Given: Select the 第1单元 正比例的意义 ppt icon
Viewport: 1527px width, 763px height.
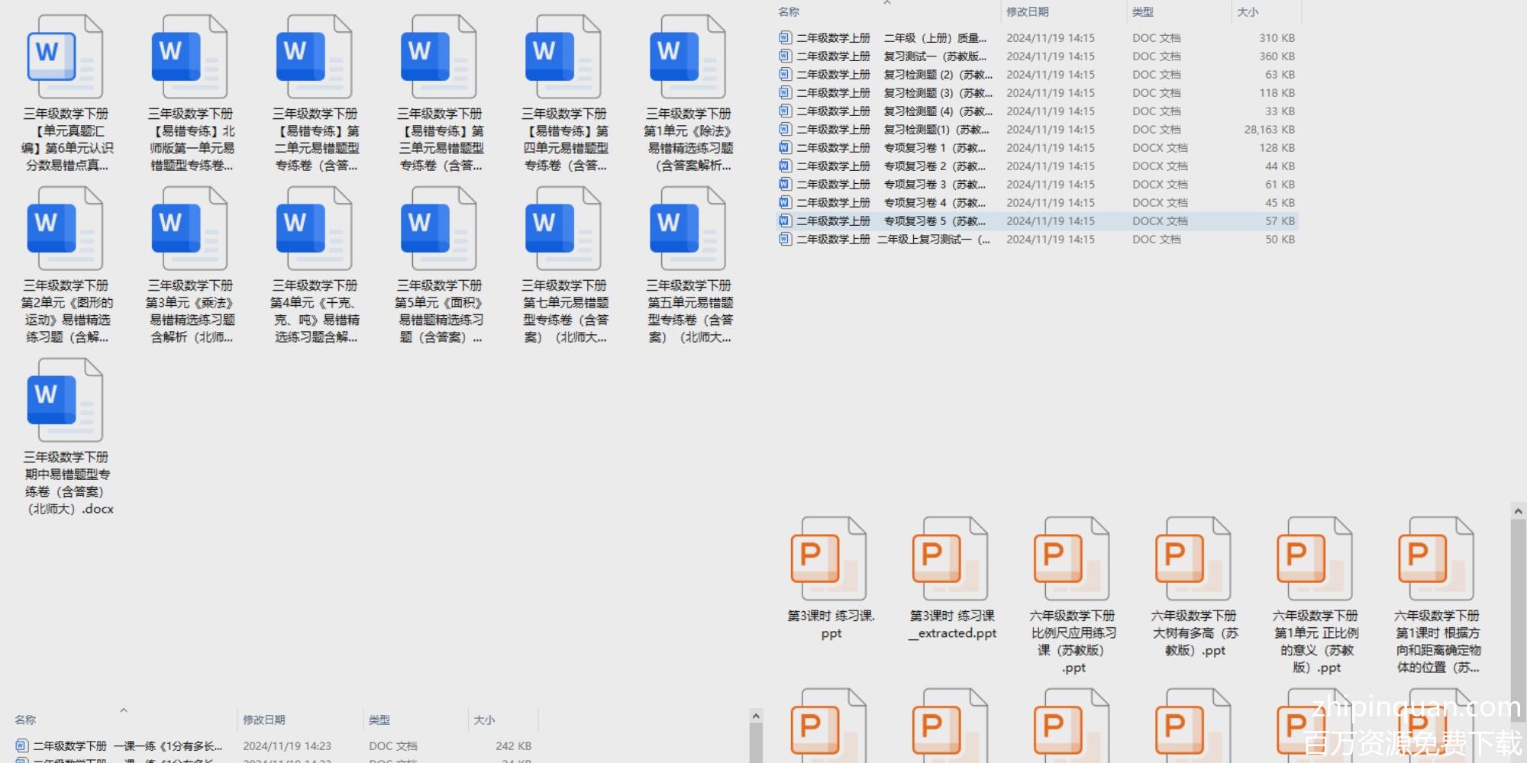Looking at the screenshot, I should (x=1315, y=559).
